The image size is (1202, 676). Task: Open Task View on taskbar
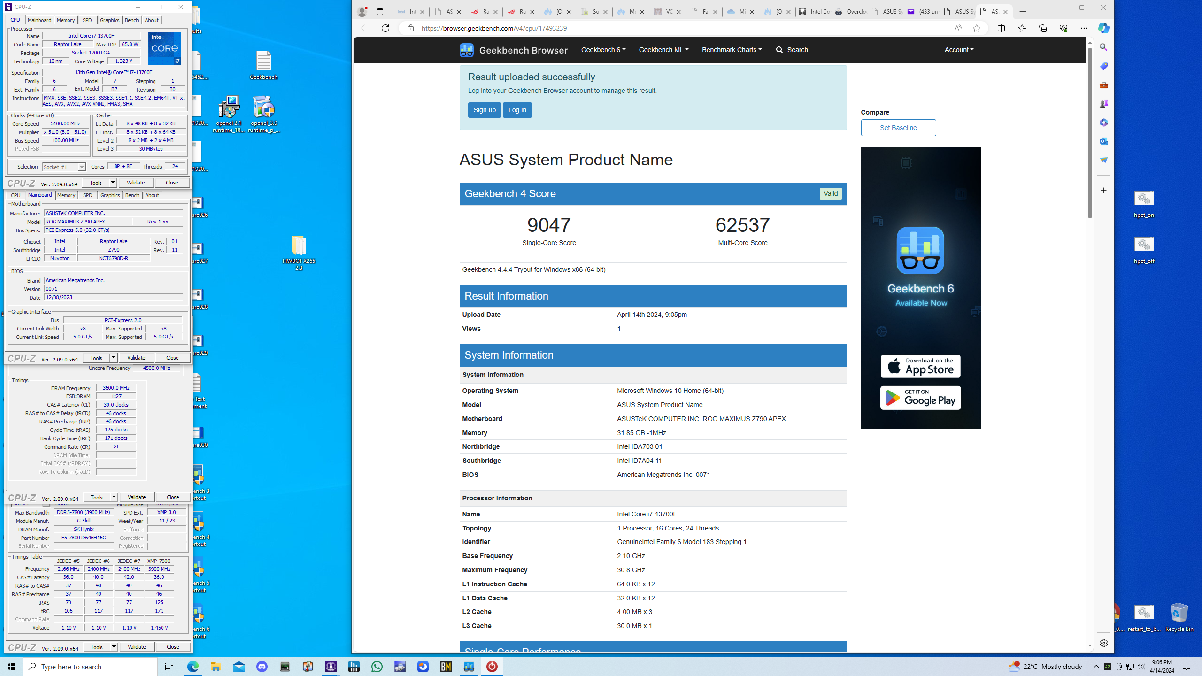click(169, 667)
